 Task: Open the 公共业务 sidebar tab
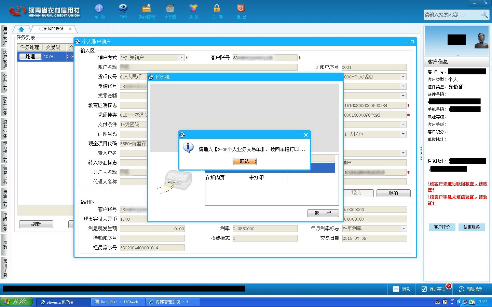pos(5,83)
